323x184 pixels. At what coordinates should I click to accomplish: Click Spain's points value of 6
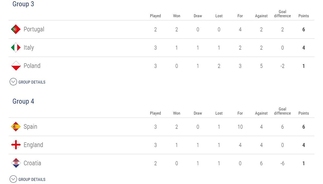coord(304,127)
